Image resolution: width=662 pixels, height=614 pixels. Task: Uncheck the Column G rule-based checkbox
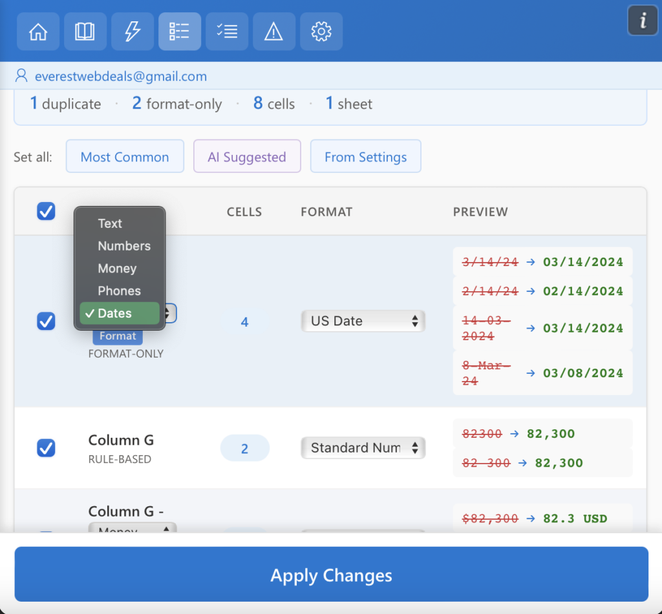[46, 447]
